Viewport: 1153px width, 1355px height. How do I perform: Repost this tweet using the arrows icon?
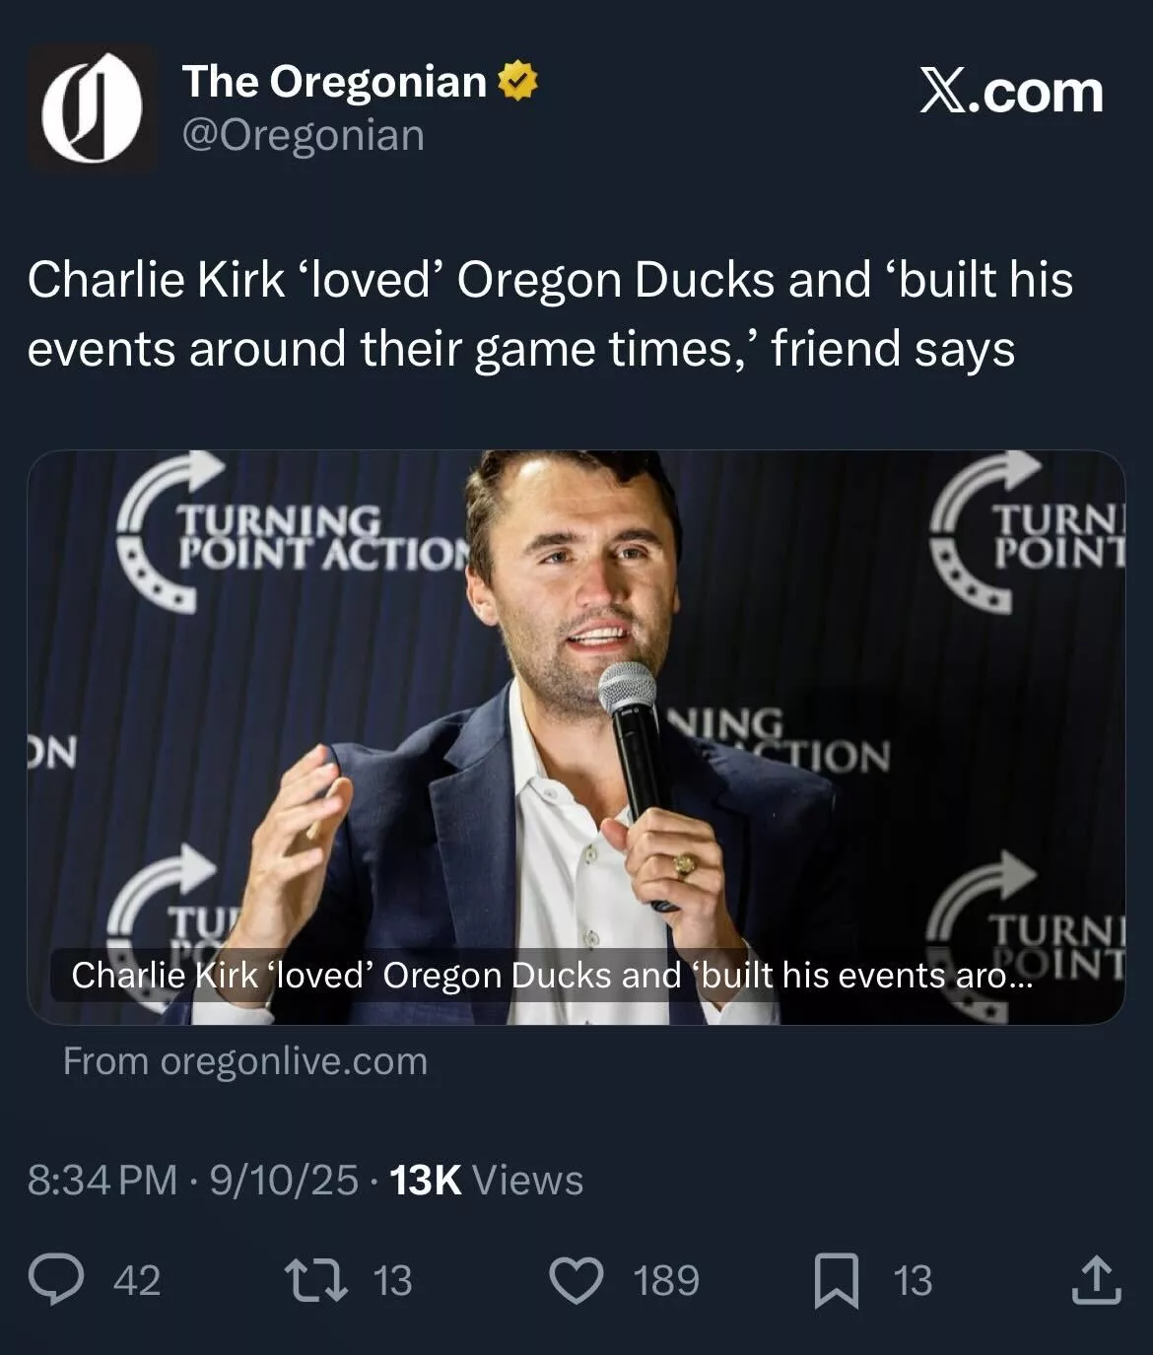tap(315, 1280)
